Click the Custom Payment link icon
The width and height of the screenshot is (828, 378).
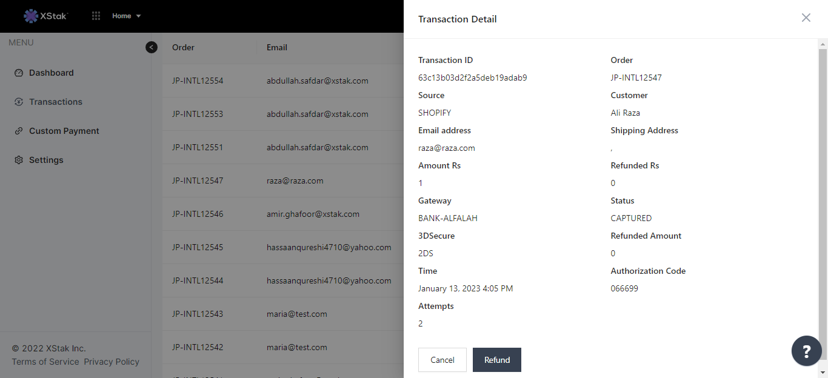[x=19, y=131]
